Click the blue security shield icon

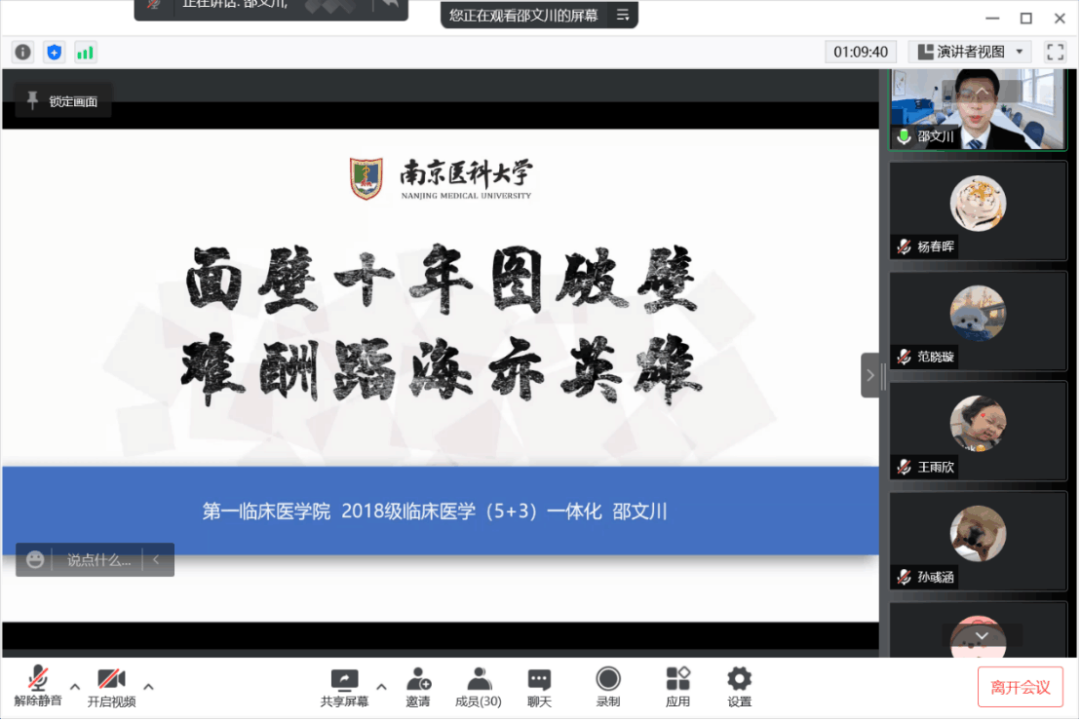(x=54, y=53)
